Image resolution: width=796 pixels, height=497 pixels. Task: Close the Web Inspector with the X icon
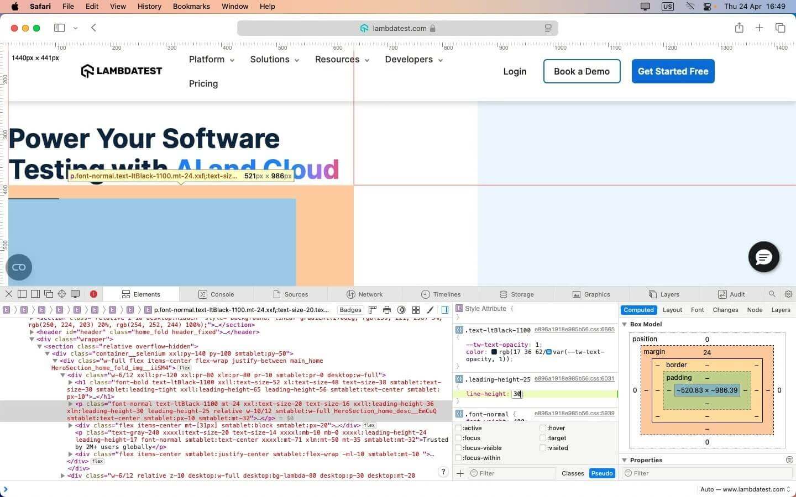9,294
